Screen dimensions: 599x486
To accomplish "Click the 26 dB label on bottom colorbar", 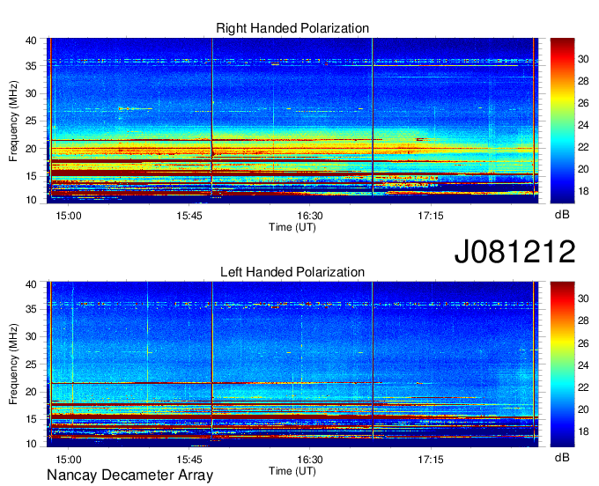I will click(583, 343).
